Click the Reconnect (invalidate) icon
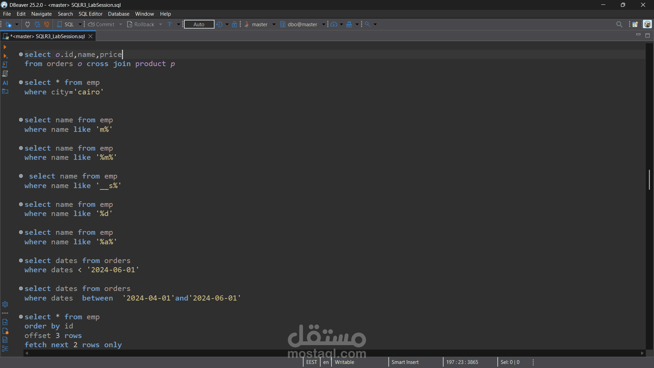This screenshot has width=654, height=368. 37,25
